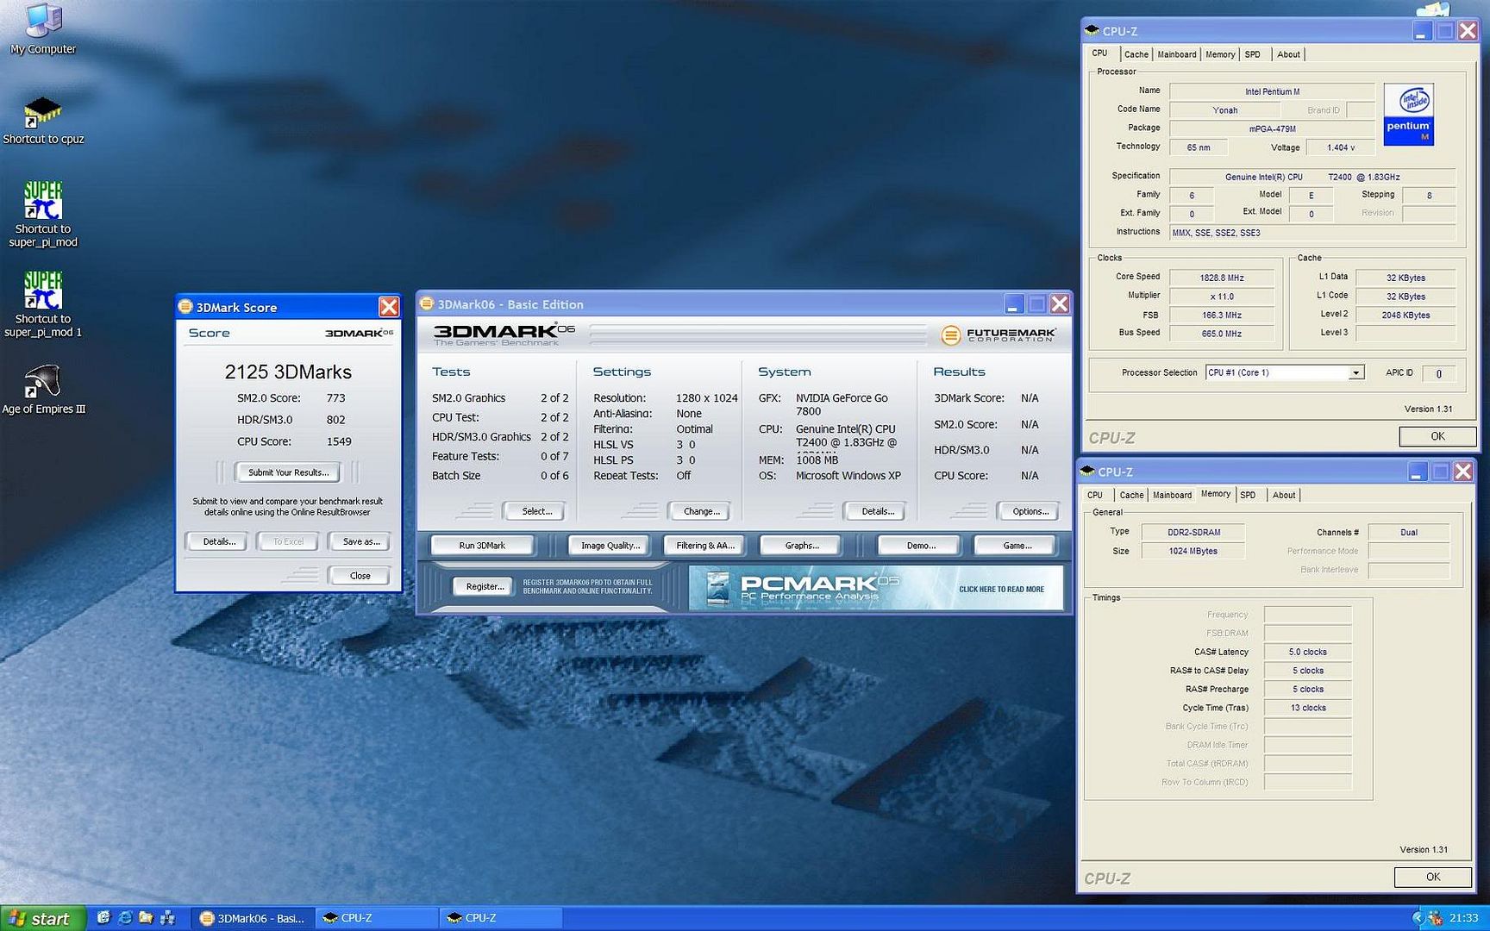The height and width of the screenshot is (931, 1490).
Task: Click the top CPU-Z window title icon
Action: tap(1092, 30)
